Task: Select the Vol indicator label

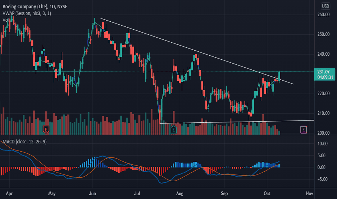Action: click(6, 20)
